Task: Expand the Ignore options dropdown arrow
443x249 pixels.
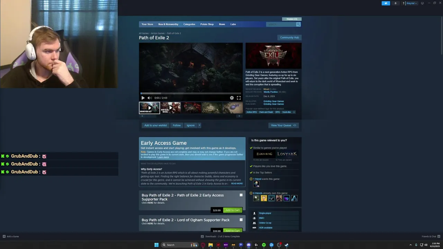Action: [199, 126]
